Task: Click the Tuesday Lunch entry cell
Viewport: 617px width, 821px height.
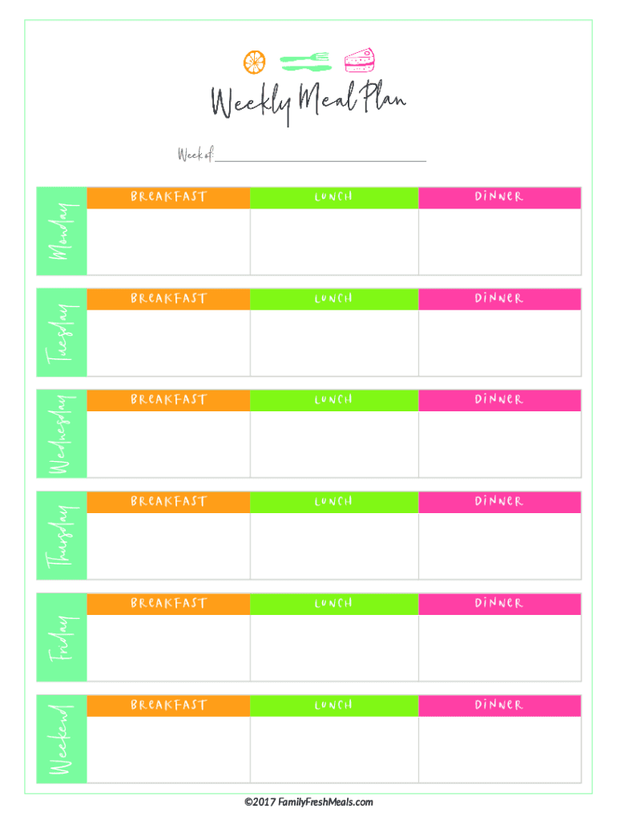Action: point(333,343)
